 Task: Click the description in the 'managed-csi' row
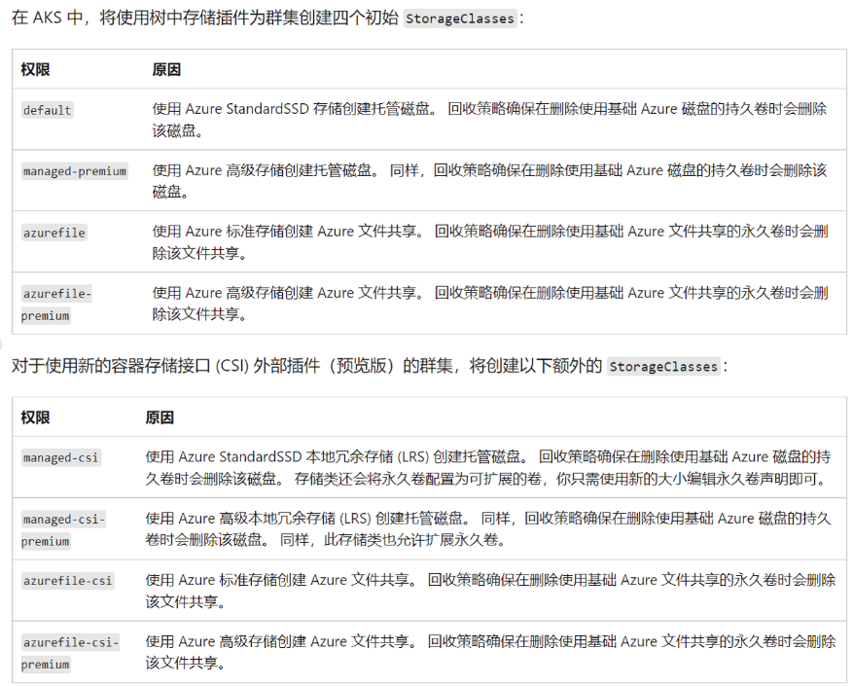(x=488, y=468)
